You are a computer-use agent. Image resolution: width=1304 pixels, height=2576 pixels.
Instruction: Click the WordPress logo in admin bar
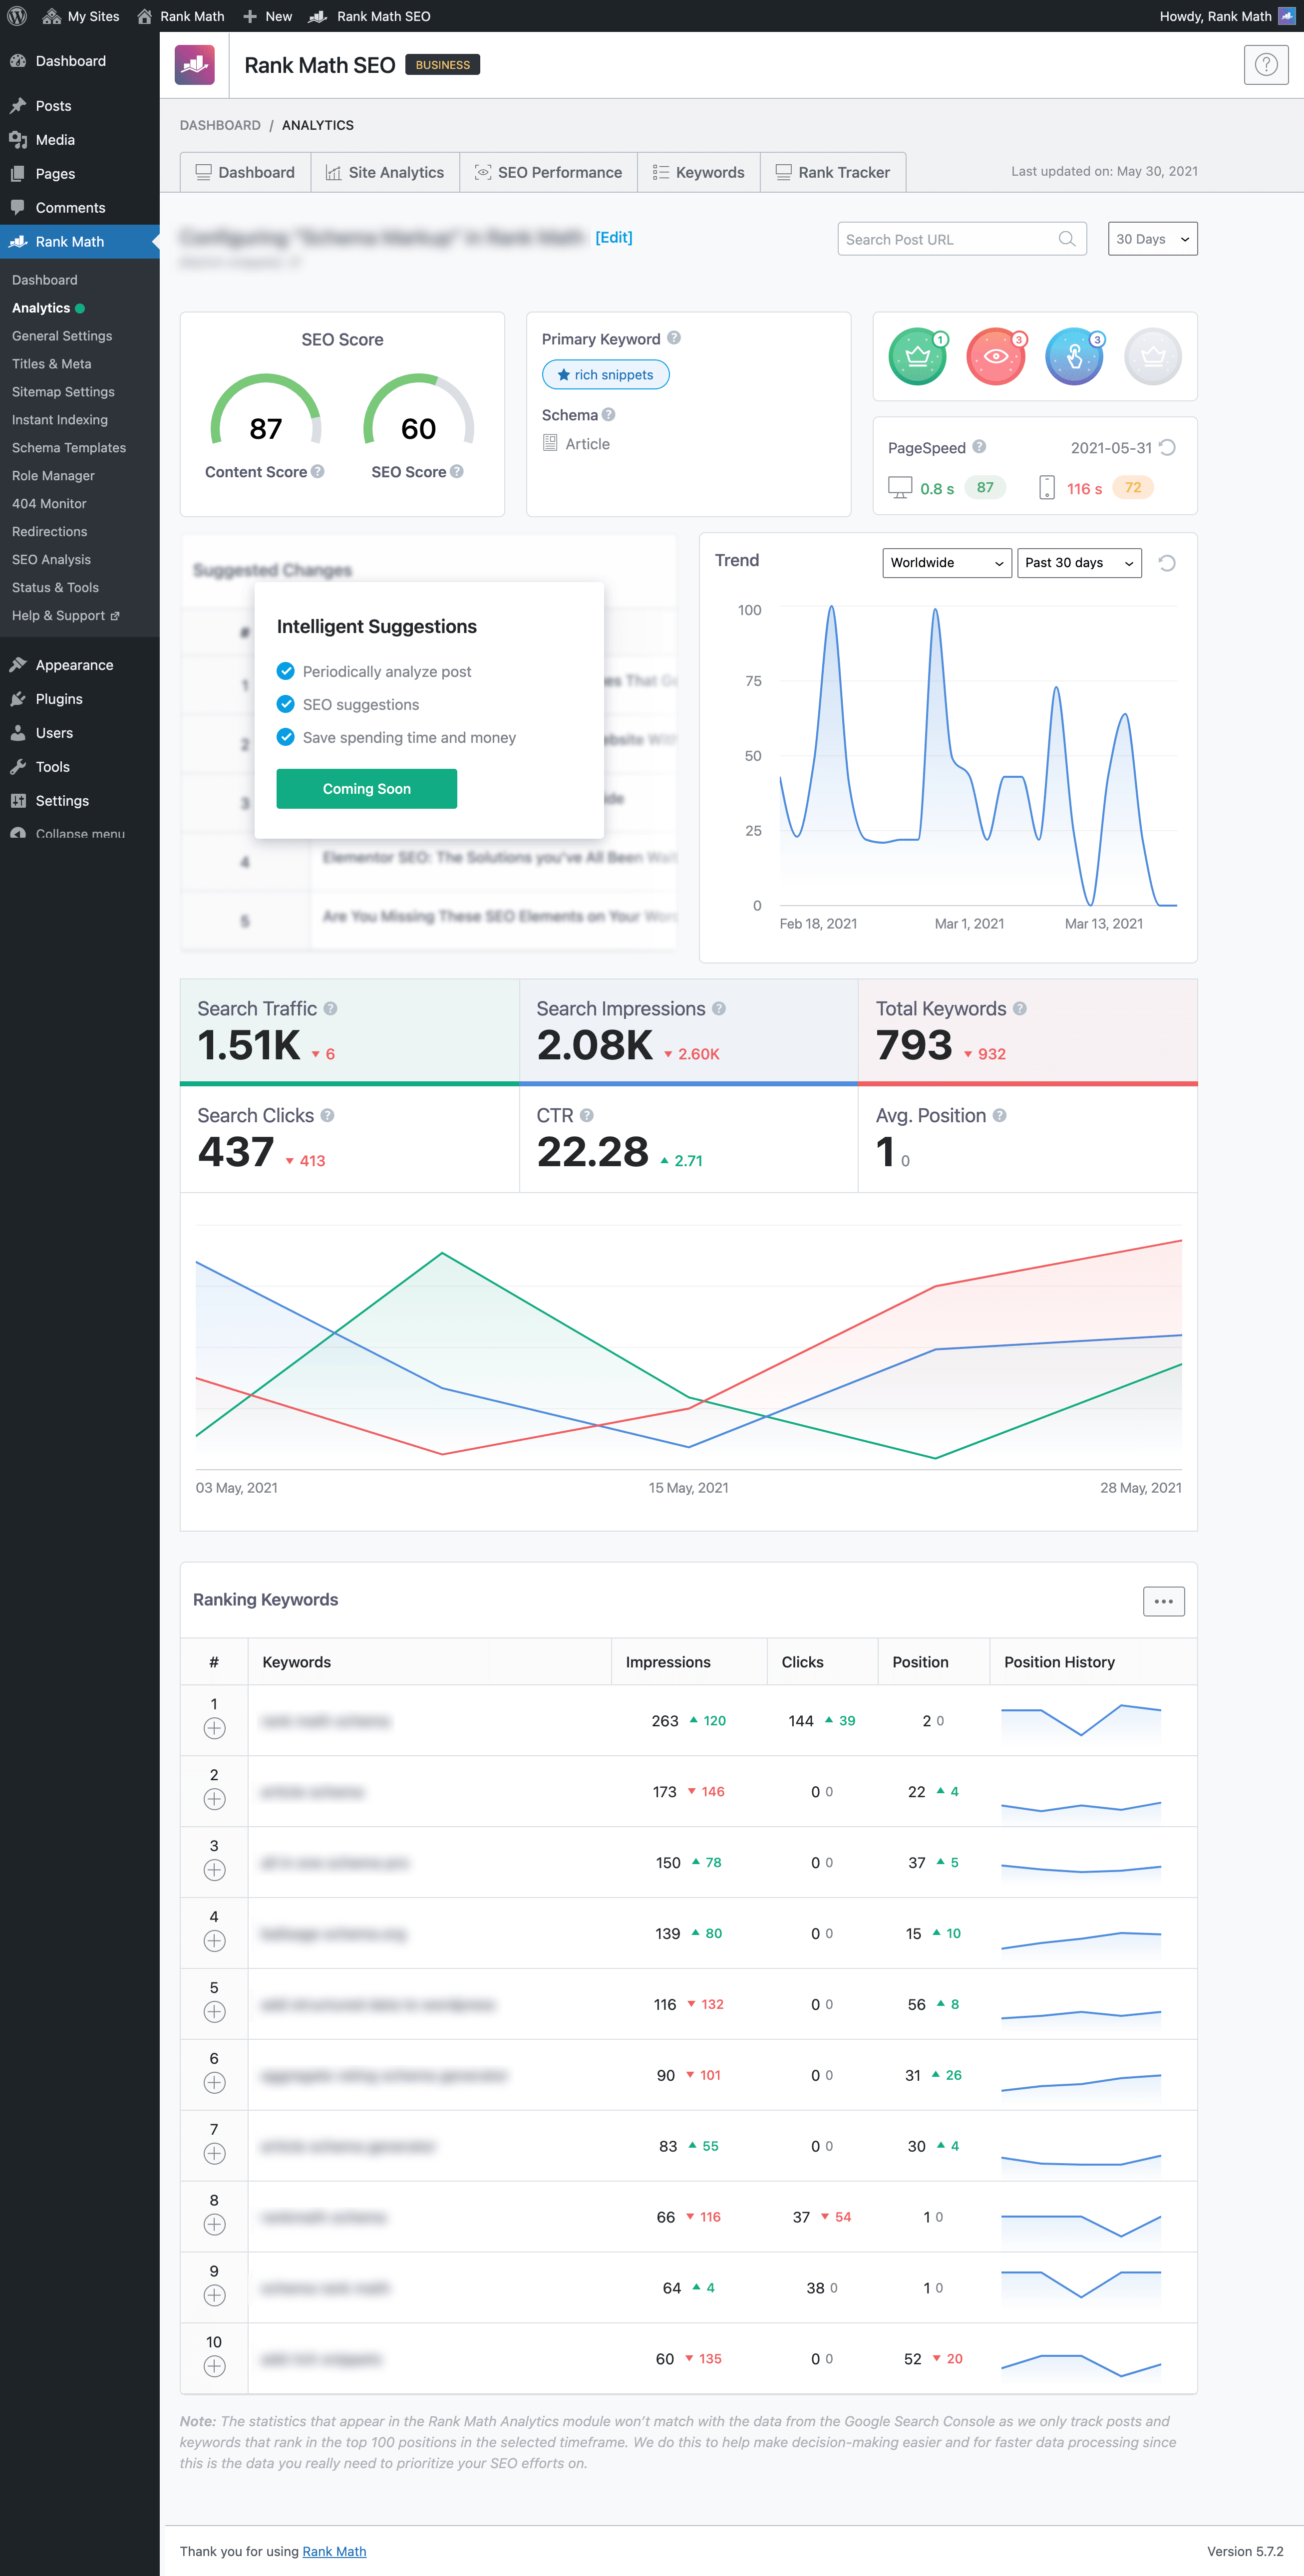(17, 16)
